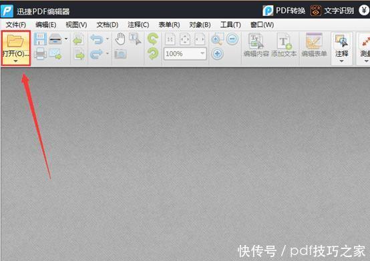
Task: Expand the Redo history dropdown arrow
Action: (108, 54)
